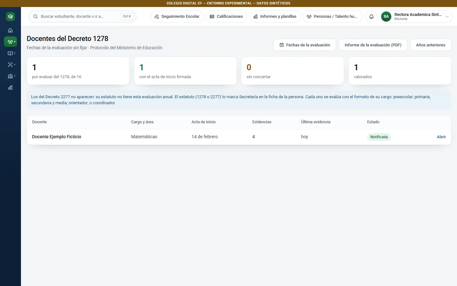
Task: Open the people group section in sidebar
Action: click(x=10, y=42)
